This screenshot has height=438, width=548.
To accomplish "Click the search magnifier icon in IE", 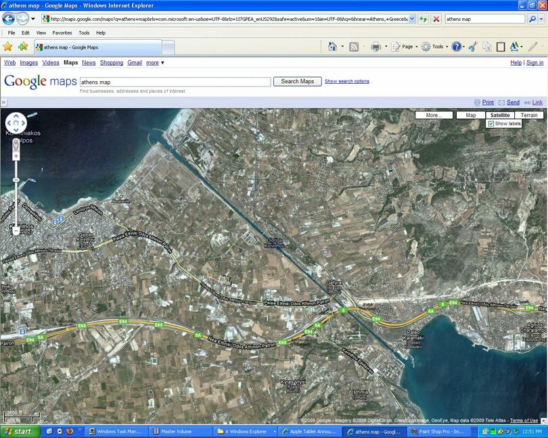I will tap(532, 19).
